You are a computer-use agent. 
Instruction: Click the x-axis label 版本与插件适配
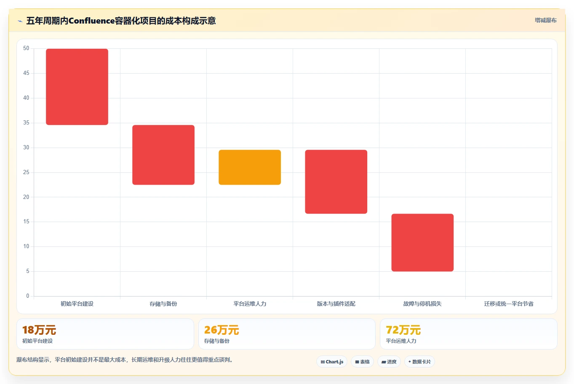coord(336,304)
